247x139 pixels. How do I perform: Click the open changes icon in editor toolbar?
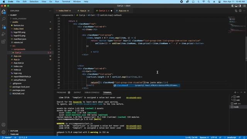pyautogui.click(x=236, y=11)
